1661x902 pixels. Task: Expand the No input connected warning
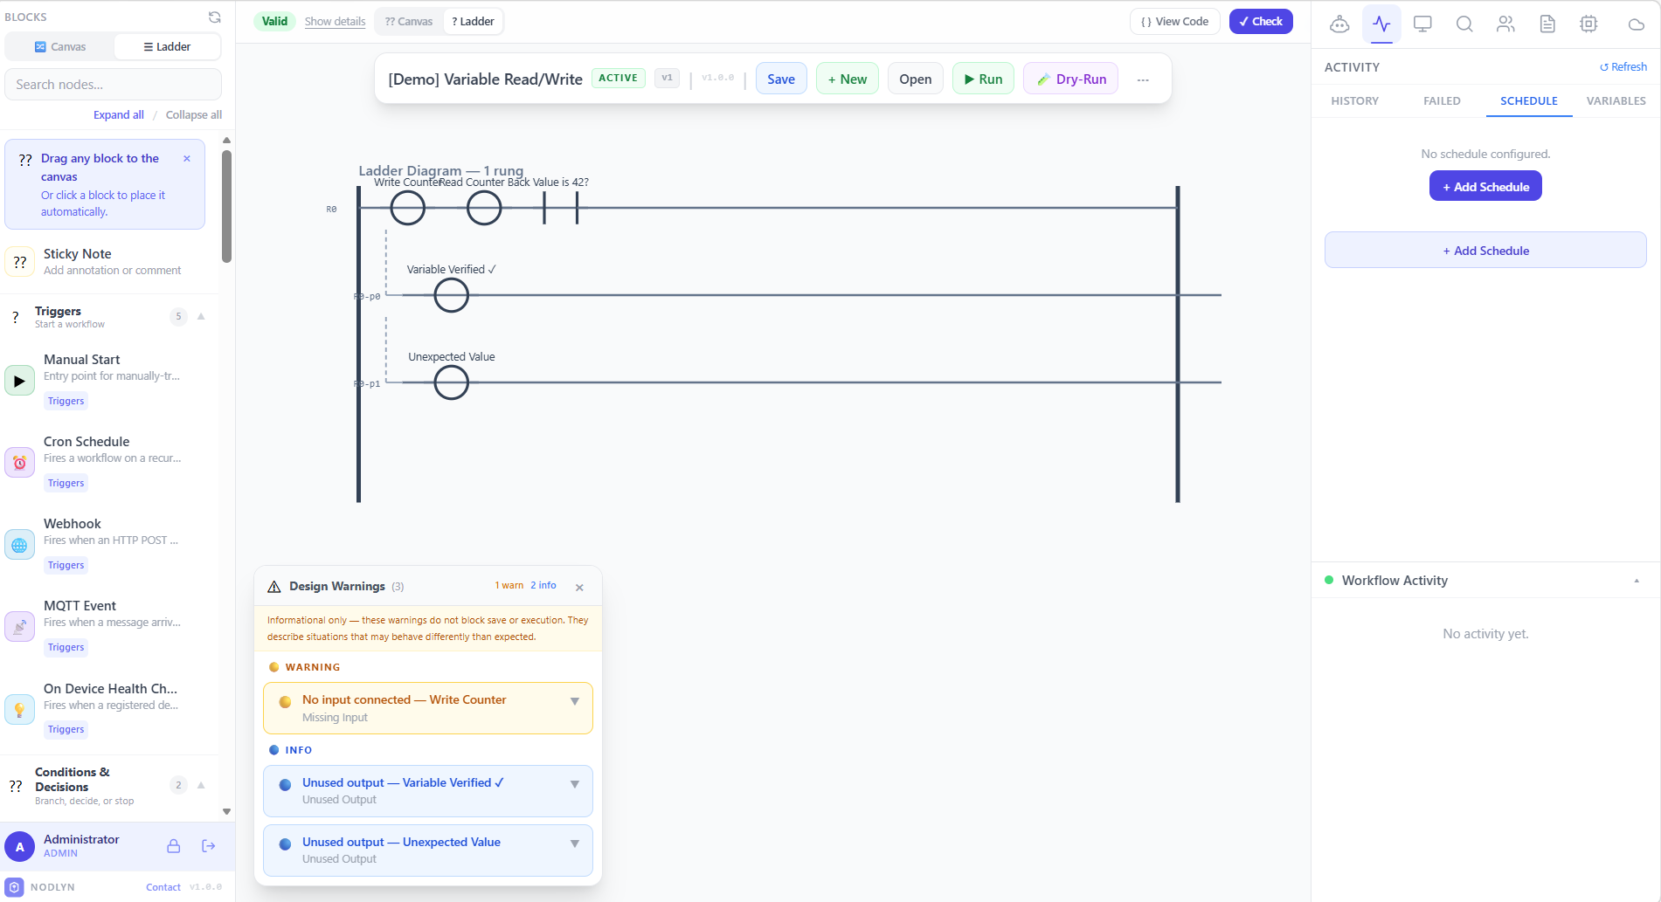pos(574,701)
